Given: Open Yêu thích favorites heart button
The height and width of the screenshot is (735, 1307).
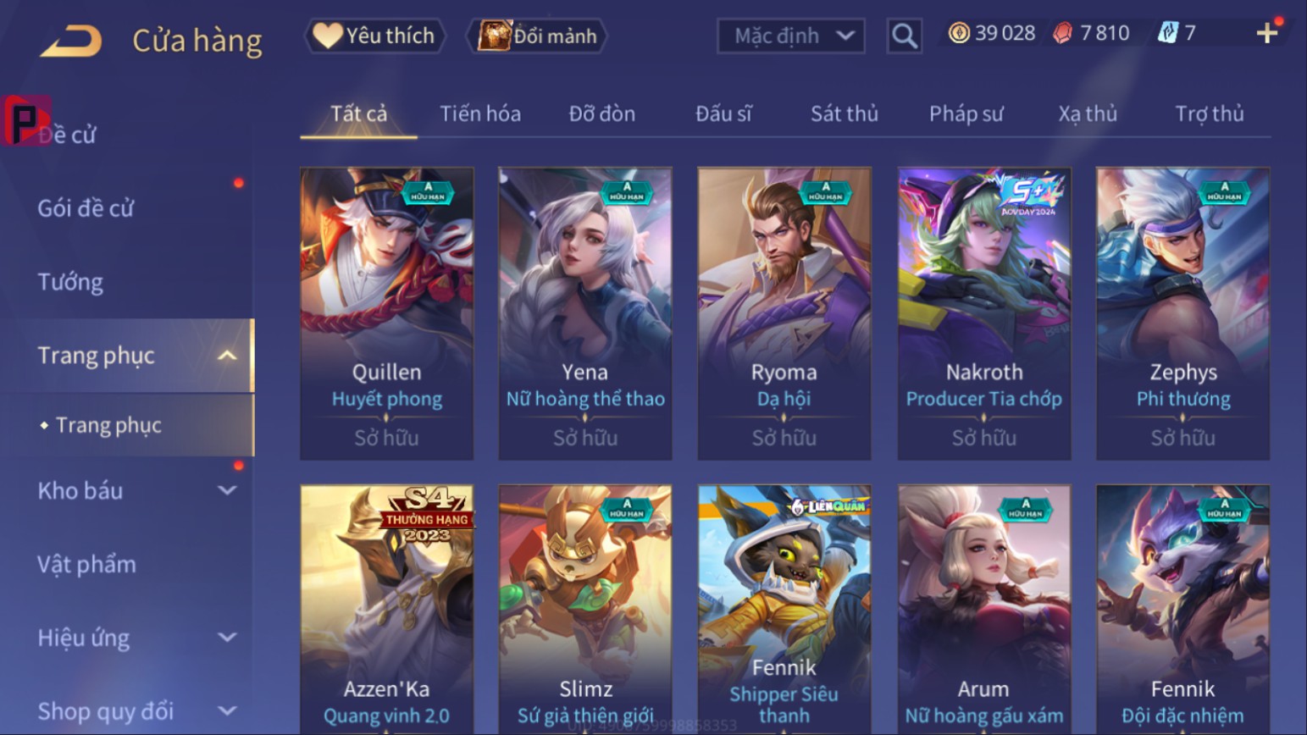Looking at the screenshot, I should coord(374,36).
